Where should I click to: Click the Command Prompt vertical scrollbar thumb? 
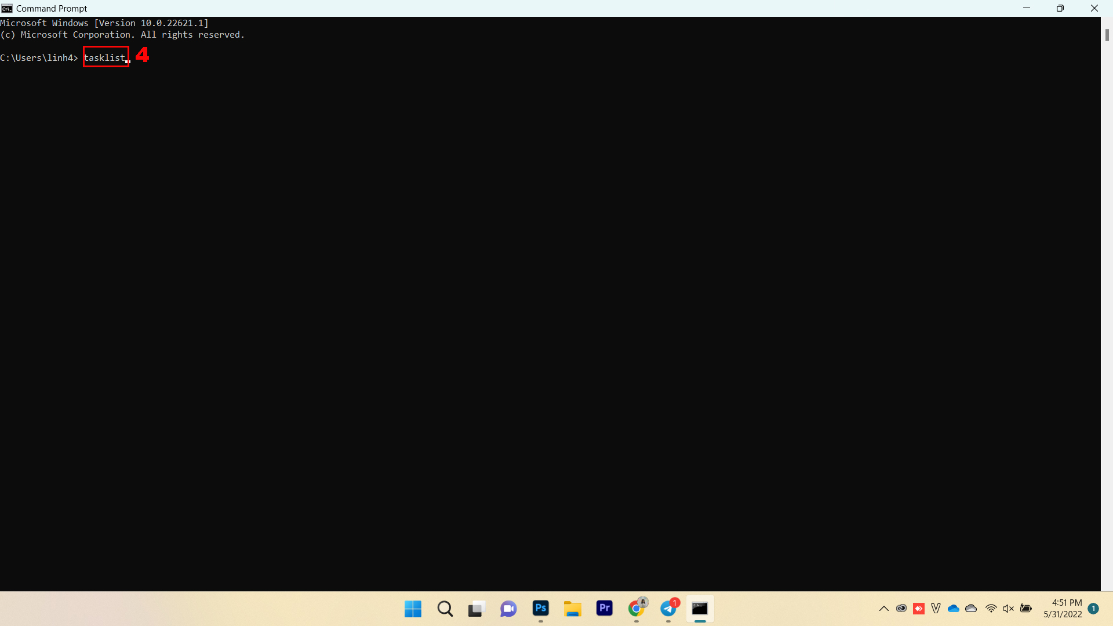click(x=1107, y=35)
